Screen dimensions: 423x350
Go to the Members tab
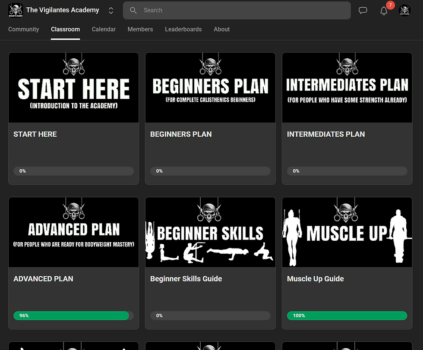140,29
